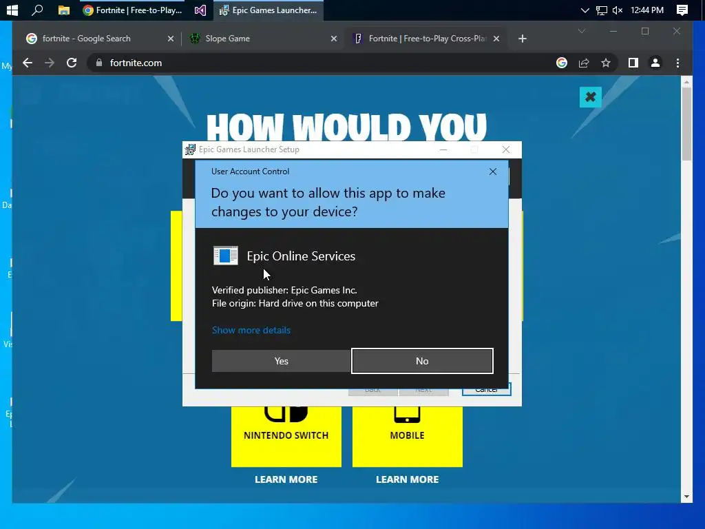Go forward in Chrome
This screenshot has height=529, width=705.
[x=50, y=63]
